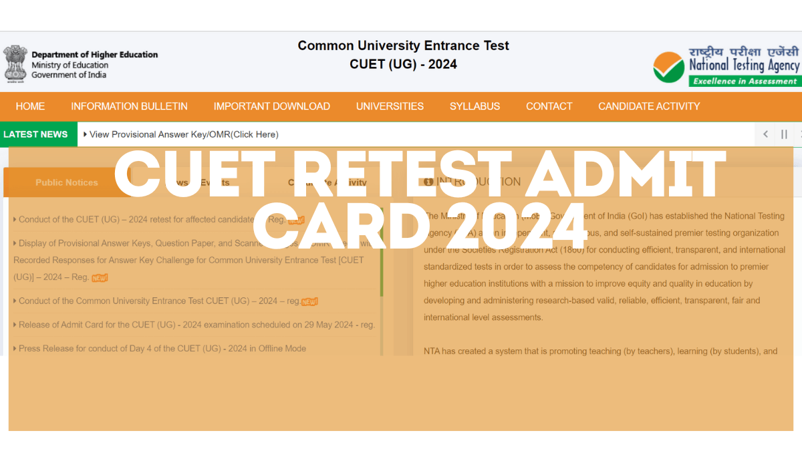
Task: Open IMPORTANT DOWNLOAD menu
Action: pyautogui.click(x=271, y=106)
